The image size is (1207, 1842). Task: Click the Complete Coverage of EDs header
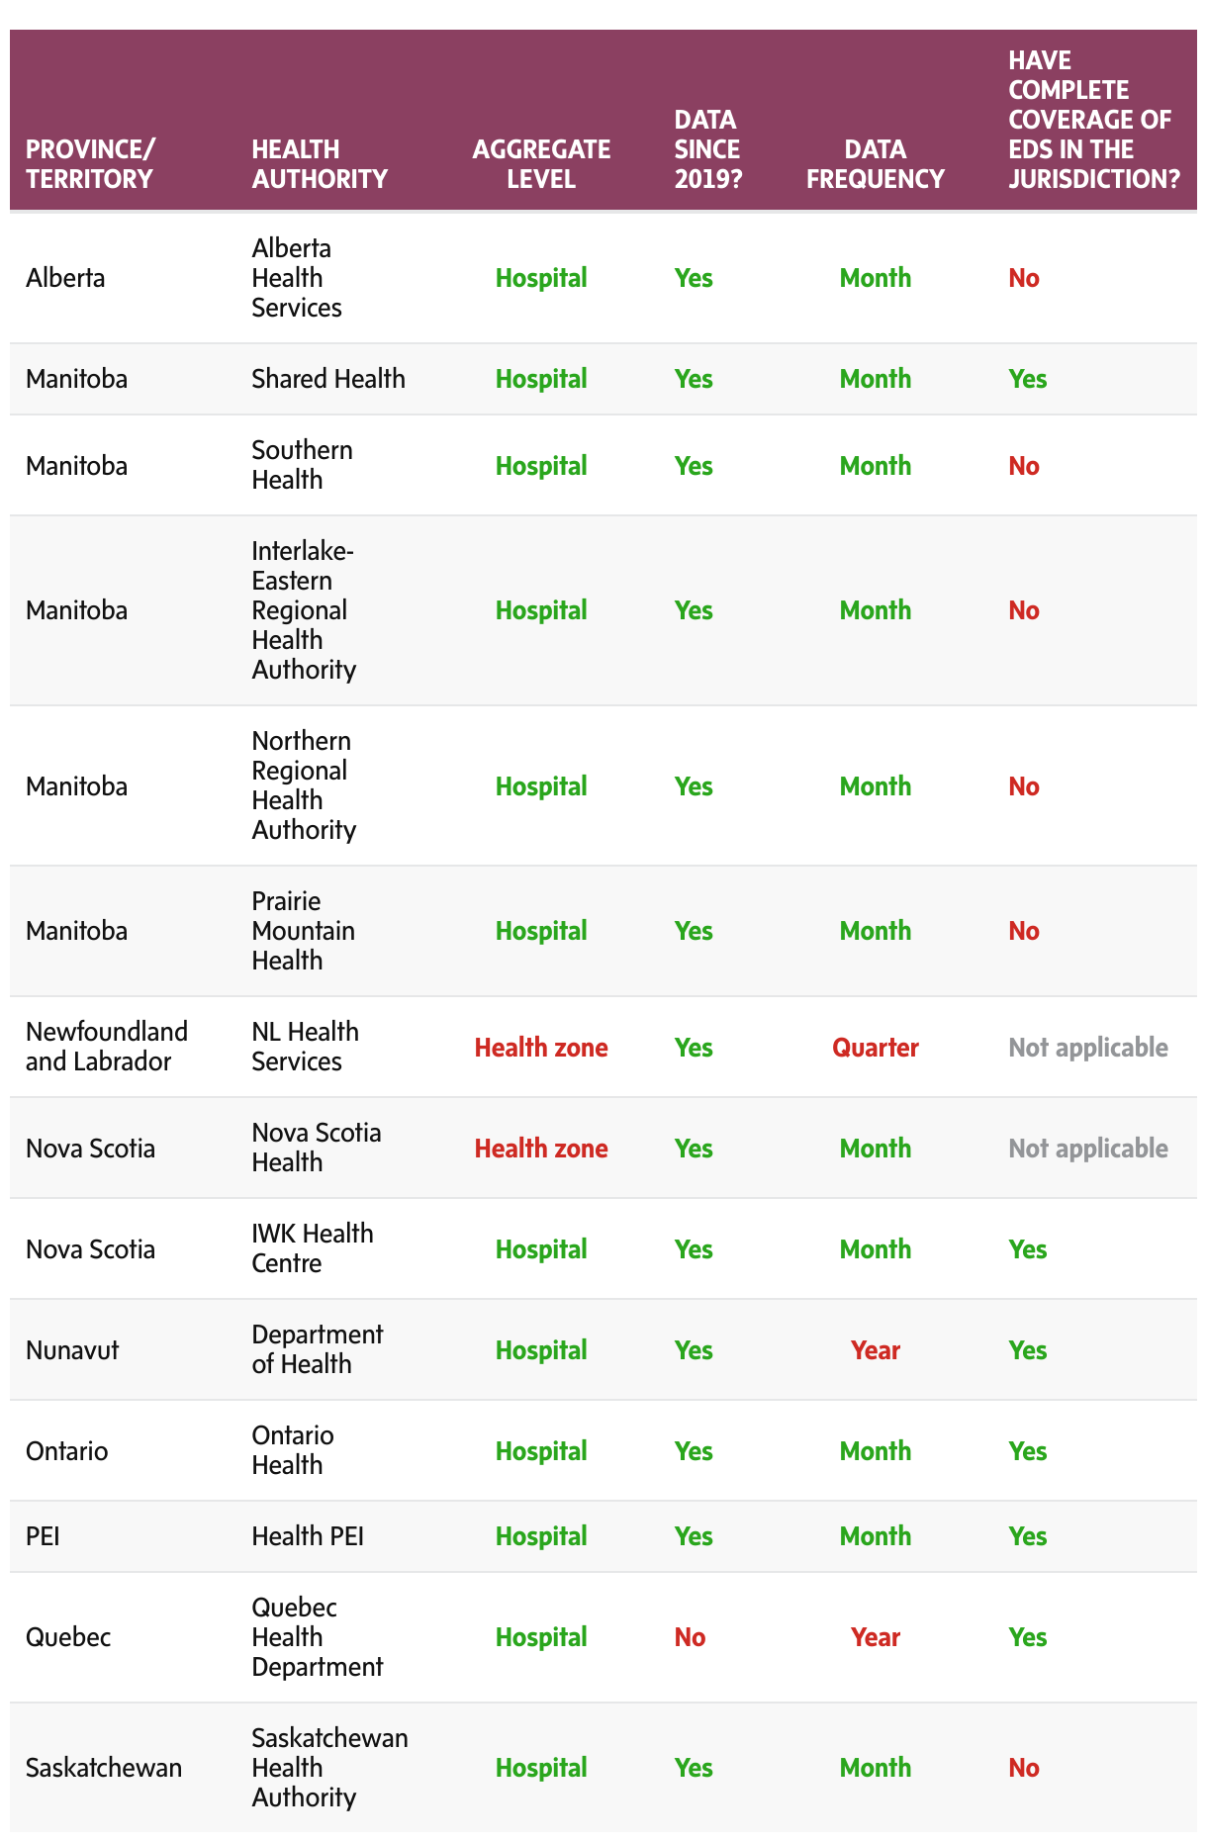pyautogui.click(x=1093, y=120)
